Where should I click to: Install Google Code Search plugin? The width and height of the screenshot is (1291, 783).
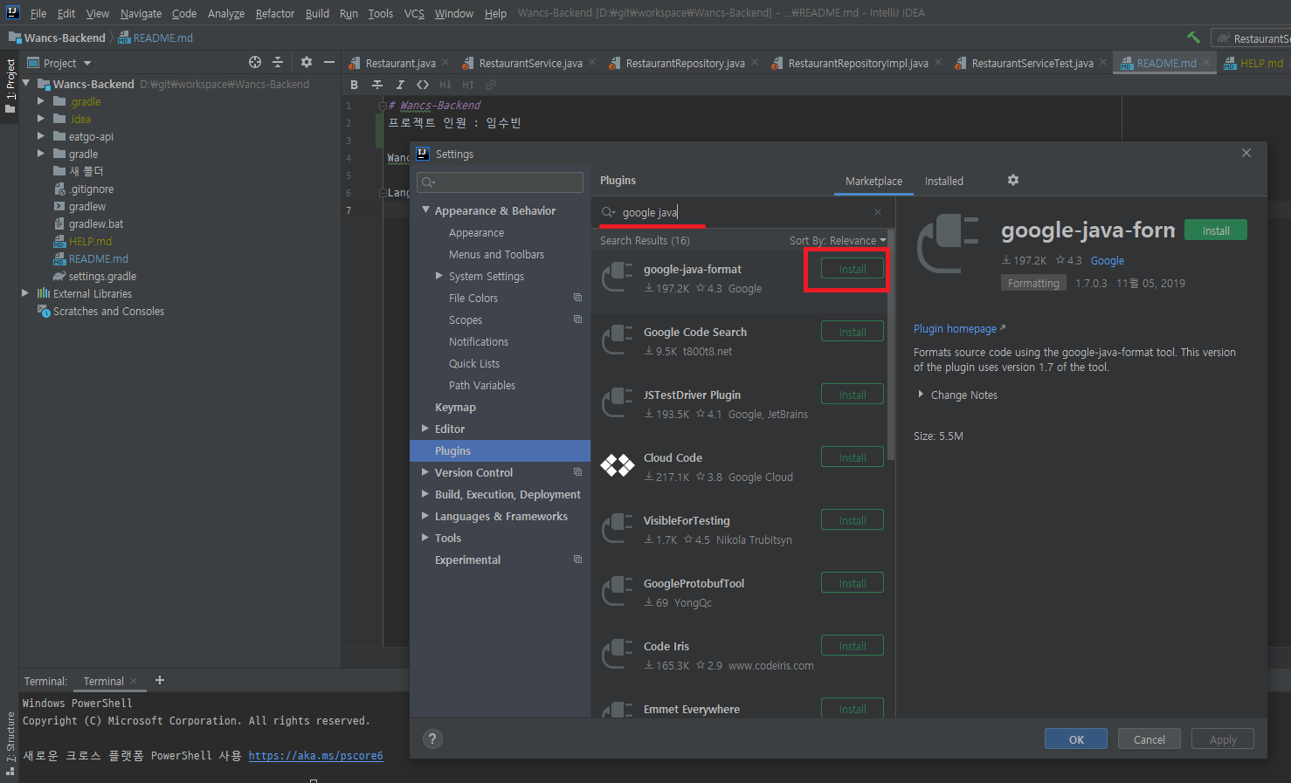(x=853, y=332)
